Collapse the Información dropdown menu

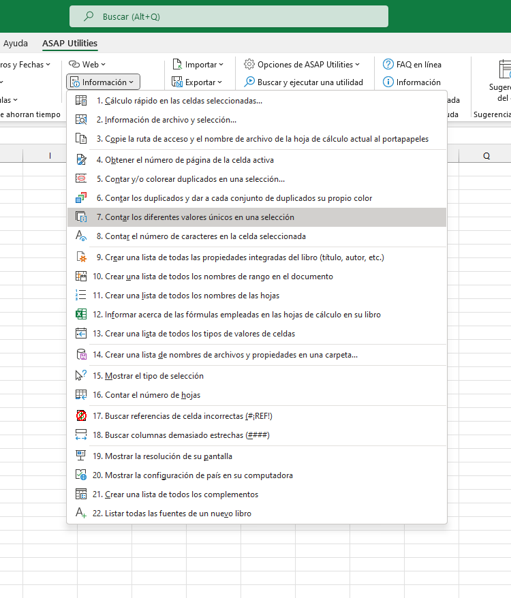(103, 82)
